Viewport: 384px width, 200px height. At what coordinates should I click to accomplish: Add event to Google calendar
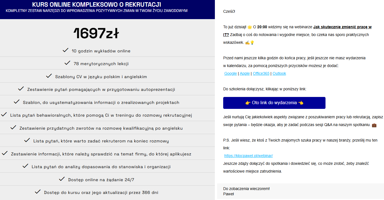click(230, 73)
